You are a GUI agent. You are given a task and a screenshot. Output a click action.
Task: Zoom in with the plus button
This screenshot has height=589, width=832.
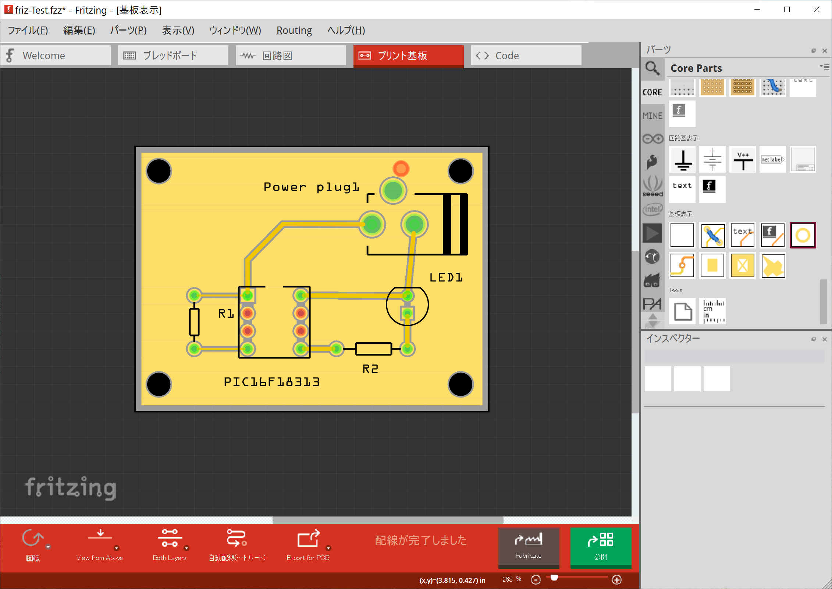617,580
